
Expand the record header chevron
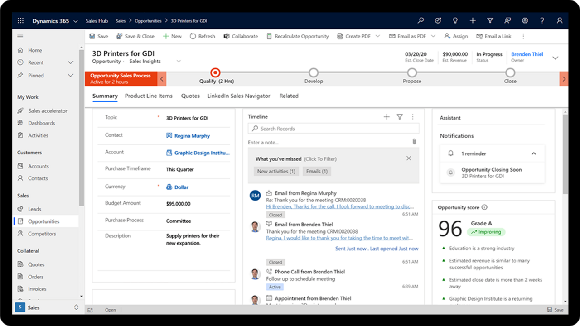pyautogui.click(x=555, y=58)
